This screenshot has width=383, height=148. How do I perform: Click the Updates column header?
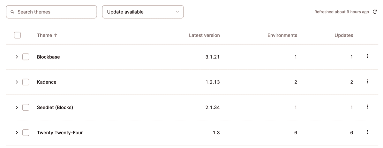click(x=344, y=35)
